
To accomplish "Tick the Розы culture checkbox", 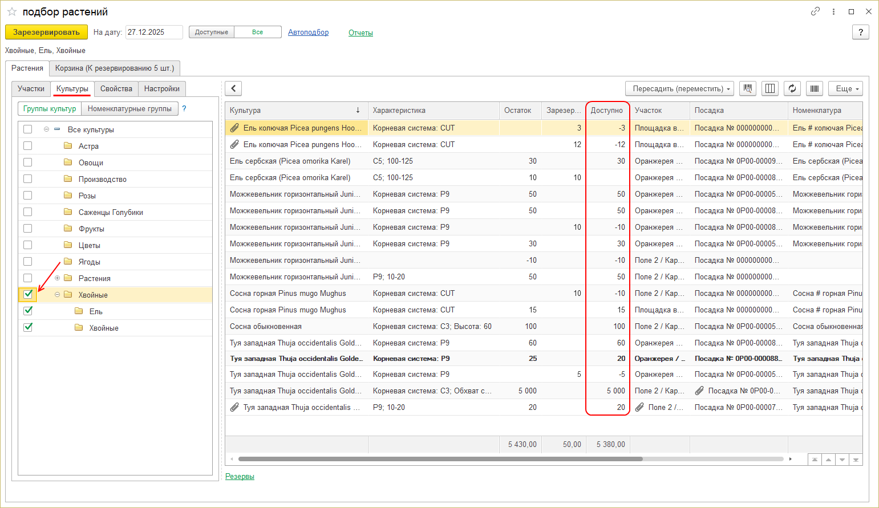I will pos(28,196).
